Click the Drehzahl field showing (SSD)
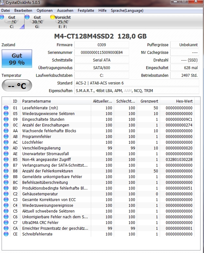Viewport: 204px width, 253px height. tap(185, 60)
